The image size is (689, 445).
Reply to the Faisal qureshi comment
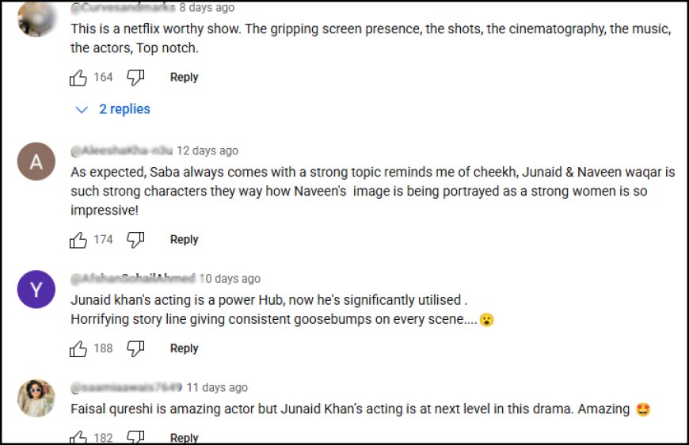point(184,437)
